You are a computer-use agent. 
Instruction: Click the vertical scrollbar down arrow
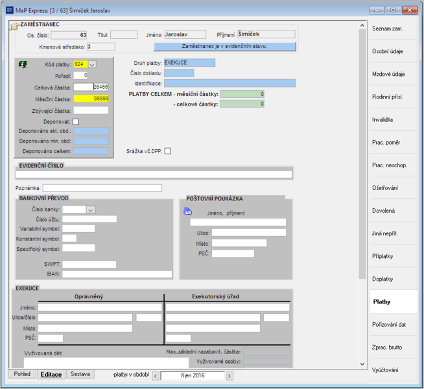click(362, 364)
